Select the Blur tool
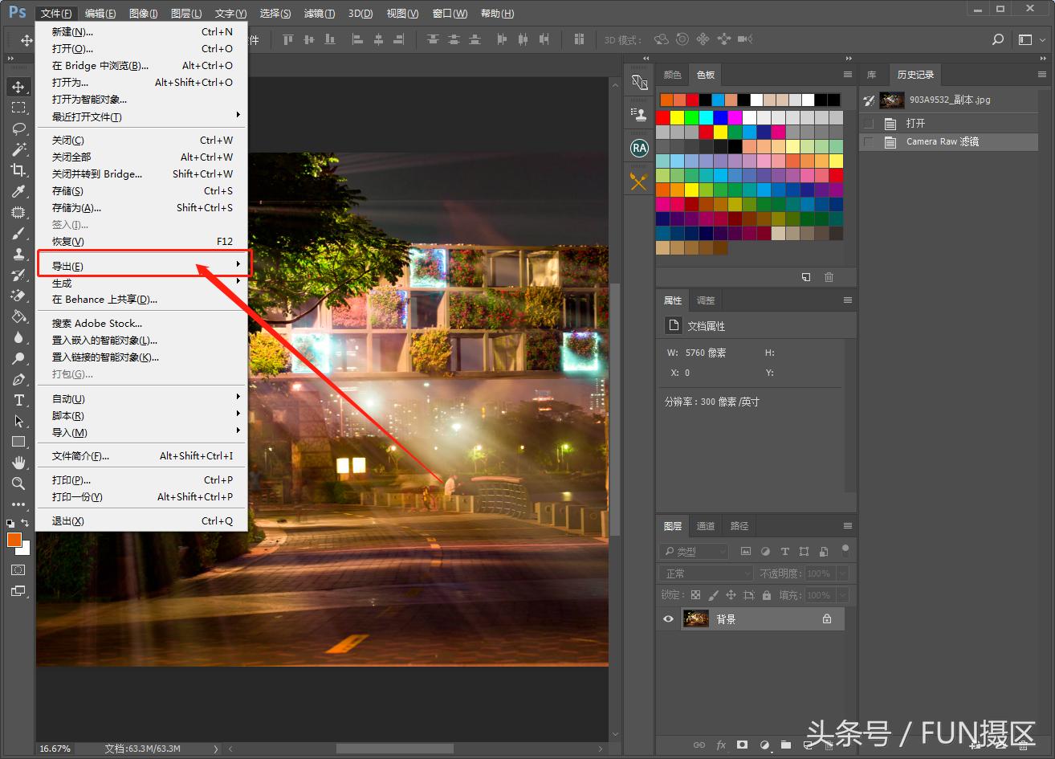 click(18, 337)
